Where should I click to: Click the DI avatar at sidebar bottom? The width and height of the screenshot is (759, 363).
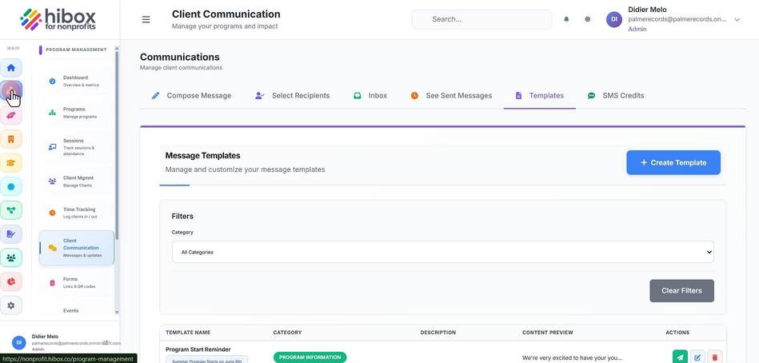[19, 342]
